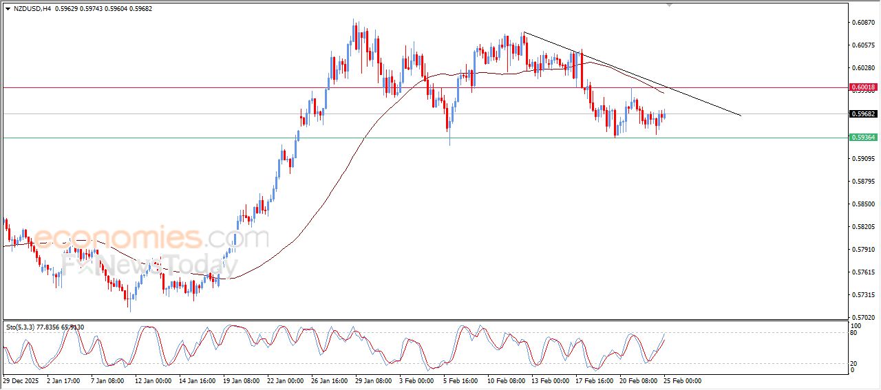
Task: Click the 25 Feb 00:00 date label
Action: click(x=681, y=380)
